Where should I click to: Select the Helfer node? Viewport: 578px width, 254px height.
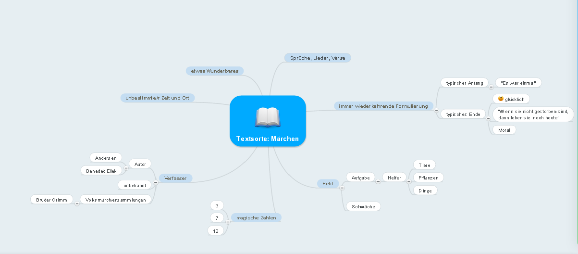tap(394, 178)
